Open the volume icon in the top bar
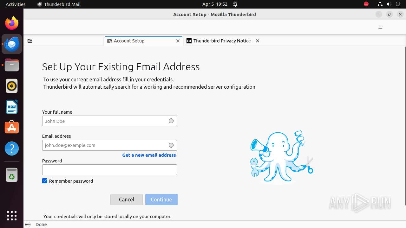The height and width of the screenshot is (228, 406). [x=389, y=4]
